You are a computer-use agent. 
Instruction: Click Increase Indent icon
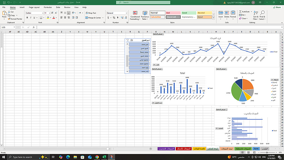tap(77, 18)
